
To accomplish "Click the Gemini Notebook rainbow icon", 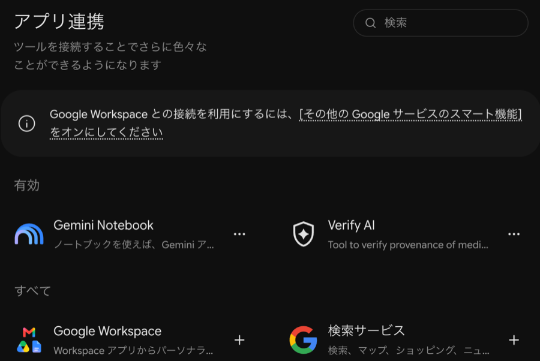I will coord(29,234).
